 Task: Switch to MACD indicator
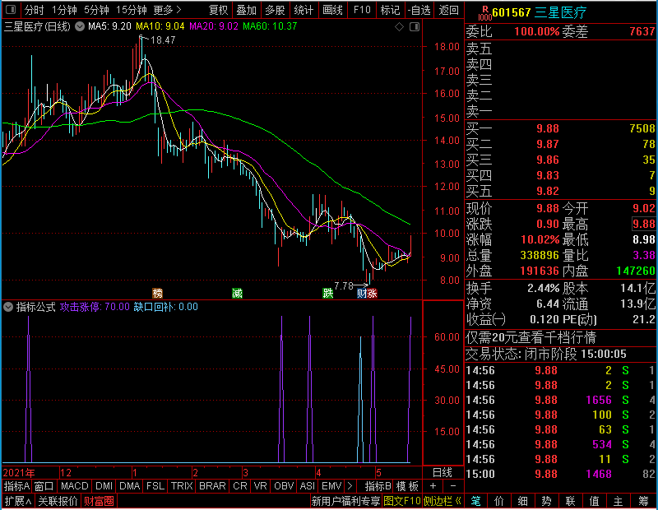75,486
